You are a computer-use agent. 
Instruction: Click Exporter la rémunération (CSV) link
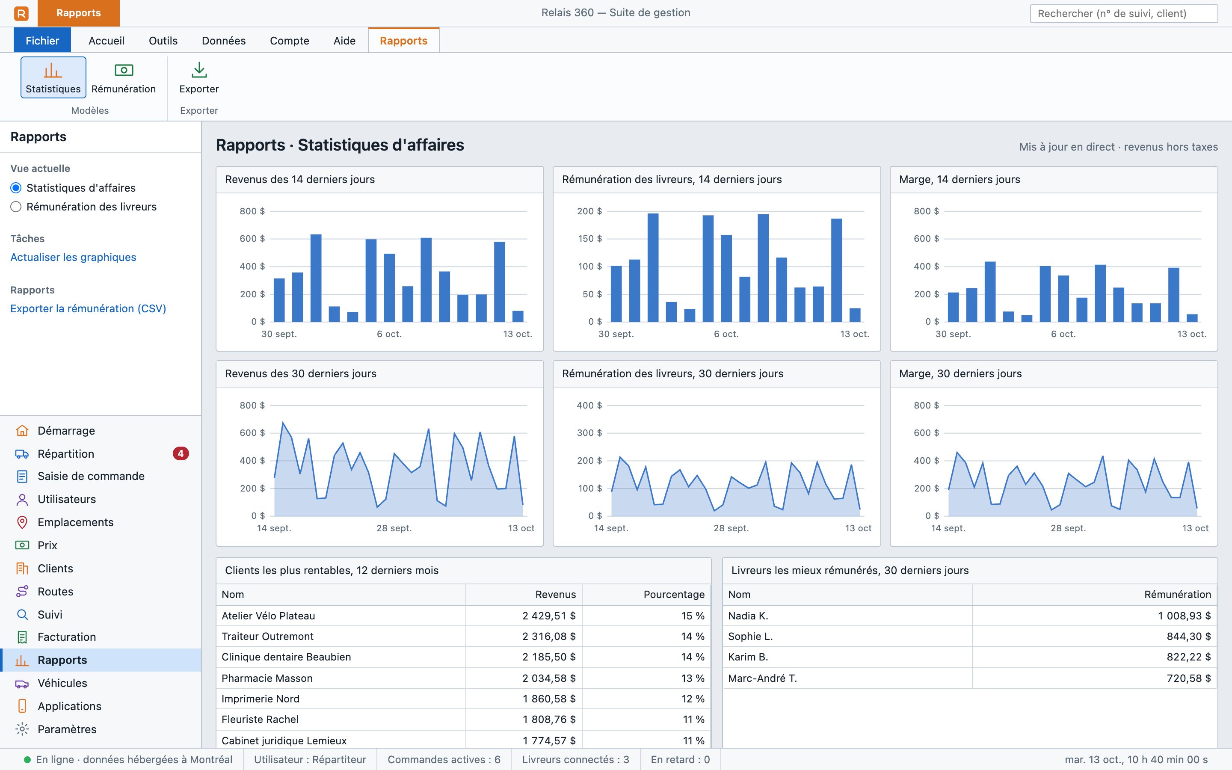coord(88,308)
